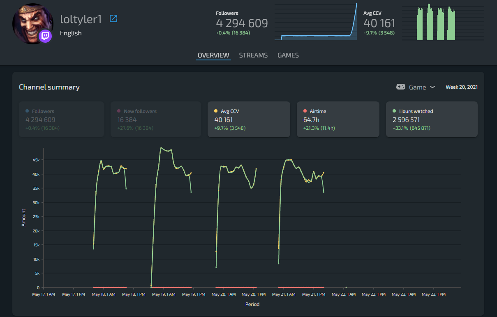
Task: Click the header followers count 4 294 609
Action: (242, 23)
